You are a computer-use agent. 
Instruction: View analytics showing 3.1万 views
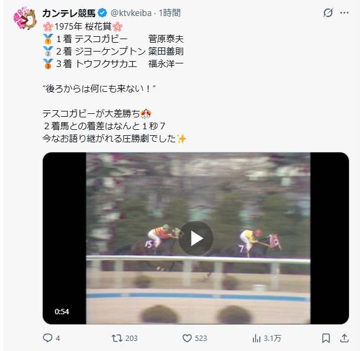tap(266, 339)
